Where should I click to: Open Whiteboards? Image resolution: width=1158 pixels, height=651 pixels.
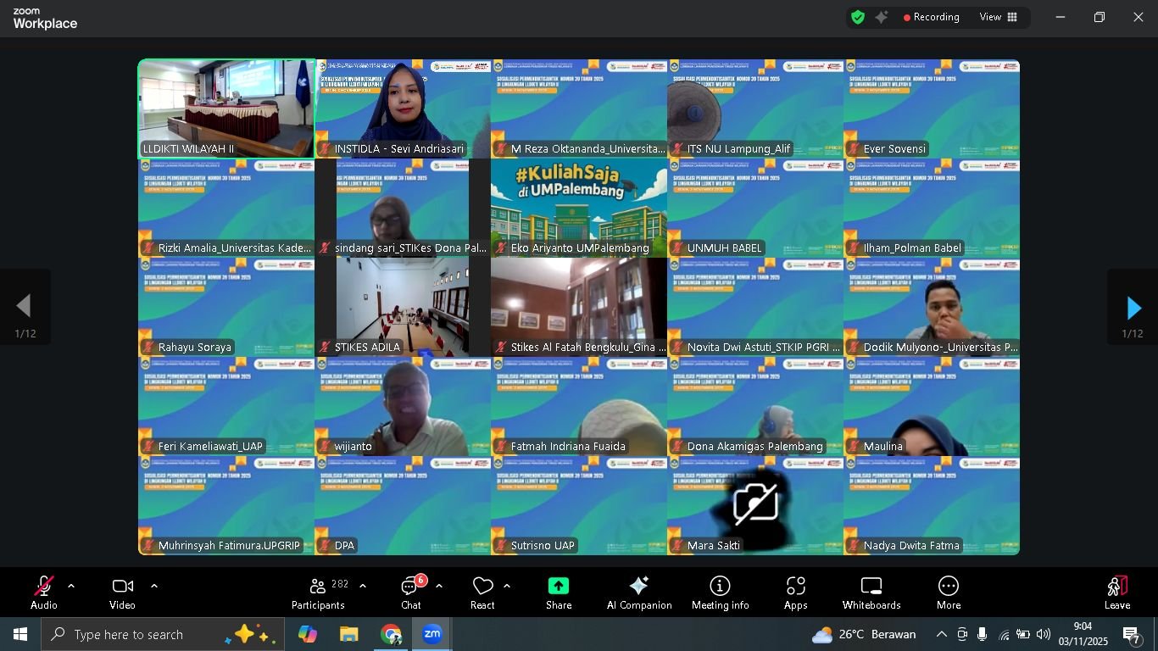pyautogui.click(x=871, y=593)
